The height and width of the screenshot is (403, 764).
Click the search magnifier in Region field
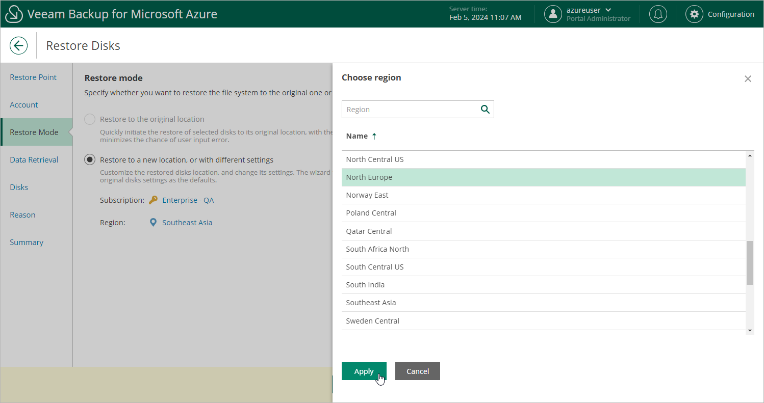485,109
